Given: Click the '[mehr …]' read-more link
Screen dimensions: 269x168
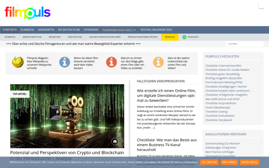Looking at the screenshot, I should 149,128.
